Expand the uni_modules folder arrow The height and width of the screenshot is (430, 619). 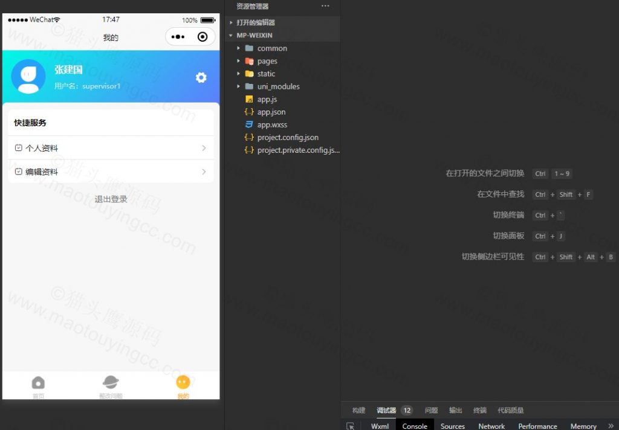[x=238, y=86]
